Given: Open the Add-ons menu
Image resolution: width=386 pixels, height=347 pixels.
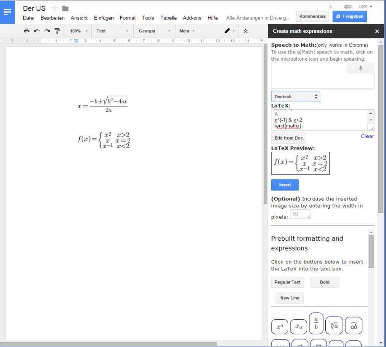Looking at the screenshot, I should tap(192, 18).
